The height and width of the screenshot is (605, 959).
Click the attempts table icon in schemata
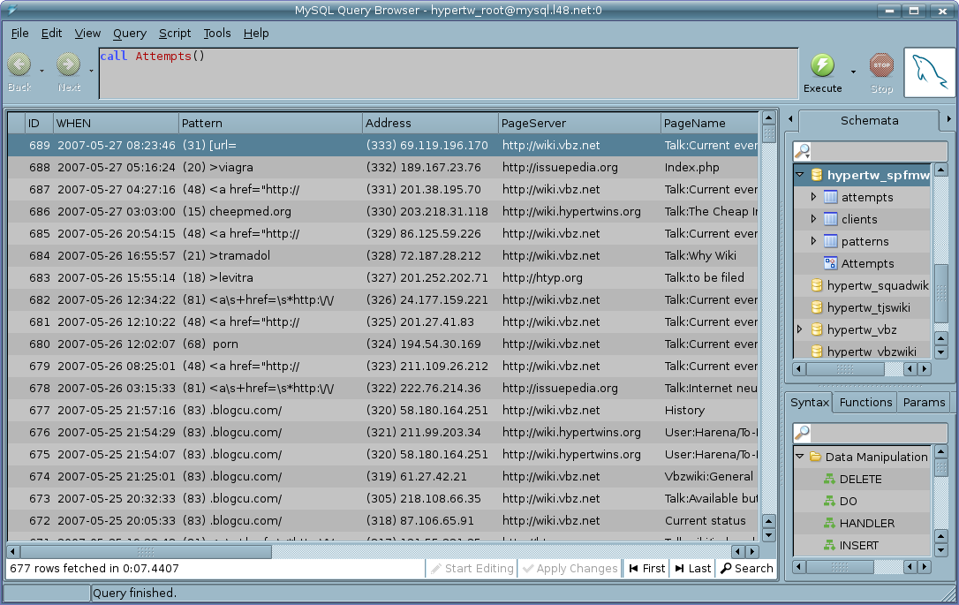point(830,197)
